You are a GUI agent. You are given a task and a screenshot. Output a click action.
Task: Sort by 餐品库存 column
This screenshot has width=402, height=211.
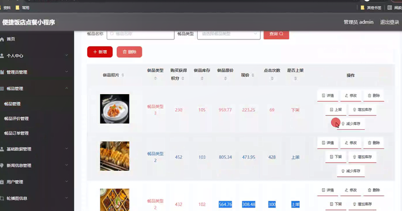202,78
